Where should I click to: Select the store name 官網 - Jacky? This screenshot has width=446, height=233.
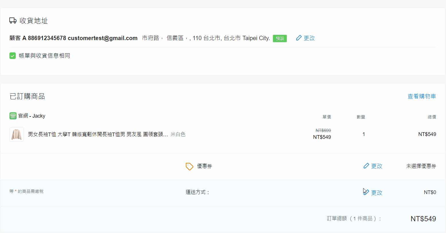[32, 116]
